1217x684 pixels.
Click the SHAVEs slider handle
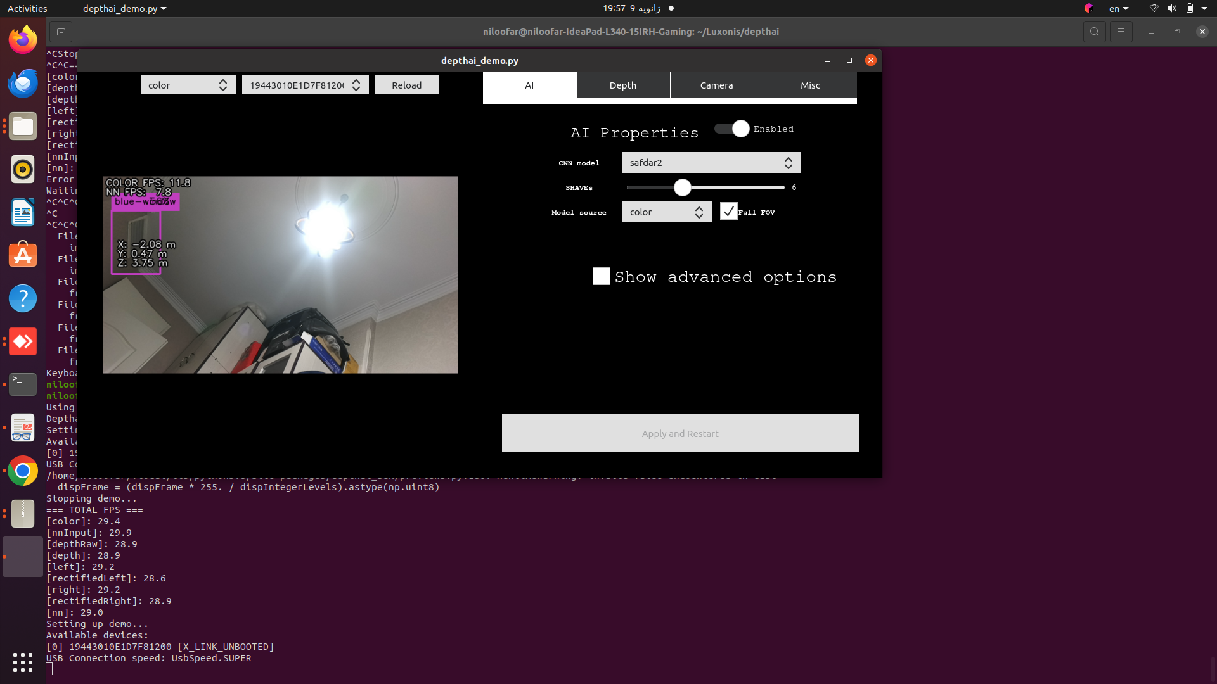click(x=682, y=187)
